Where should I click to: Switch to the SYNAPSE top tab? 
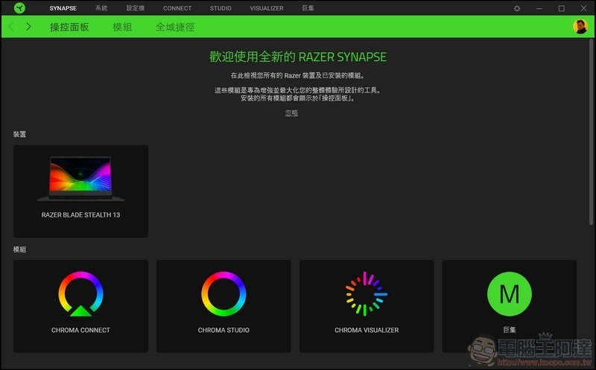(63, 8)
